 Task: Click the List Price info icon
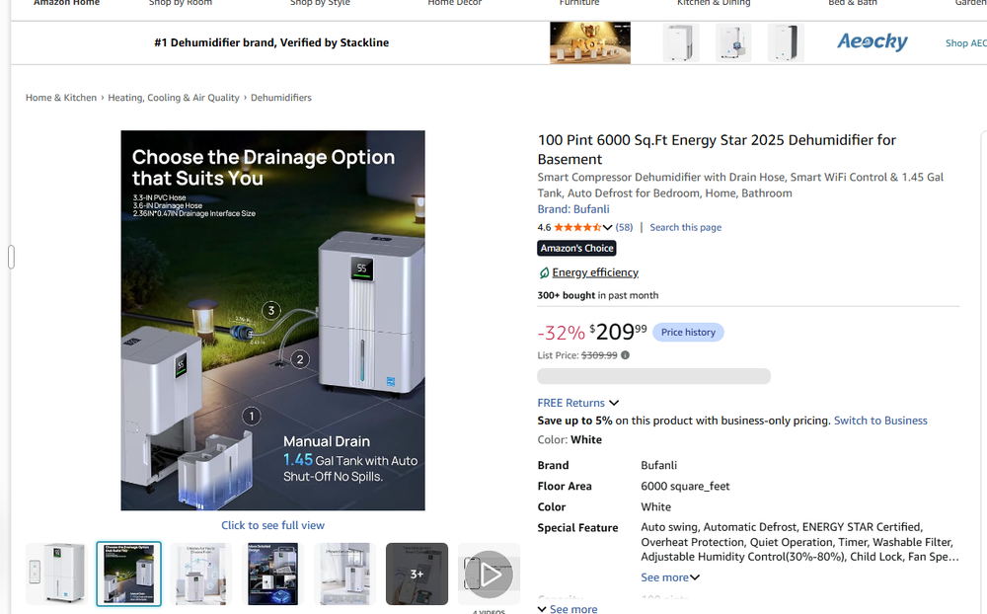[625, 355]
